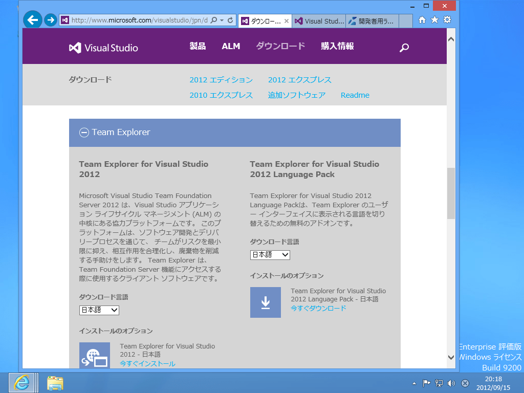Click 今すぐダウンロード link
524x393 pixels.
coord(318,308)
